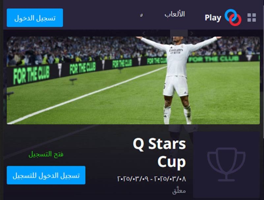Click the dark slide indicator between the chevrons
Image resolution: width=264 pixels, height=200 pixels.
(179, 33)
